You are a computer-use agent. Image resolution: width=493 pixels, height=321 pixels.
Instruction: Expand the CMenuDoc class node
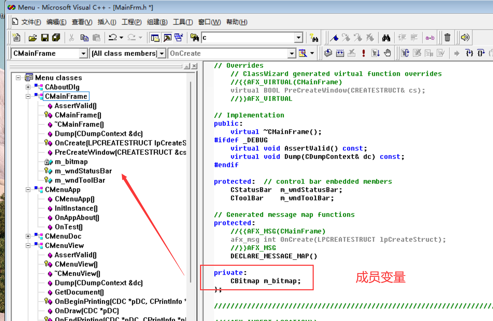coord(28,236)
